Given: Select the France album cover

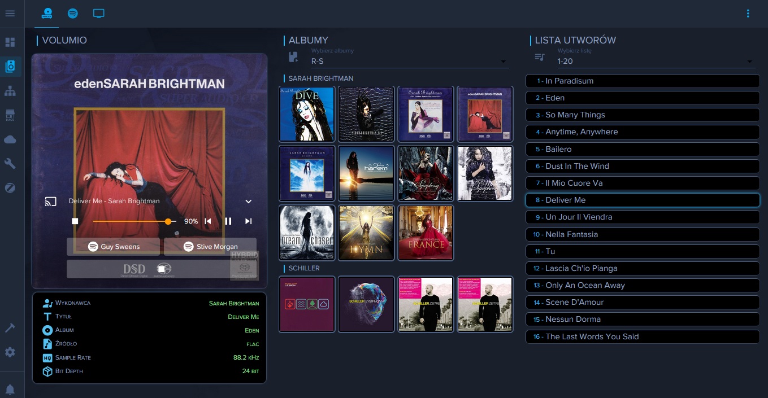Looking at the screenshot, I should point(426,233).
